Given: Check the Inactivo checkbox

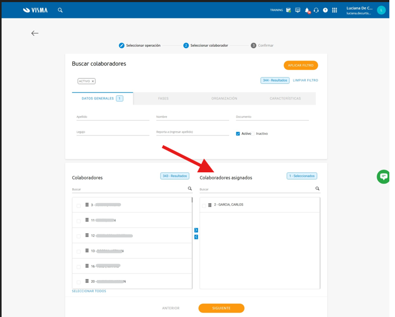Looking at the screenshot, I should click(253, 134).
